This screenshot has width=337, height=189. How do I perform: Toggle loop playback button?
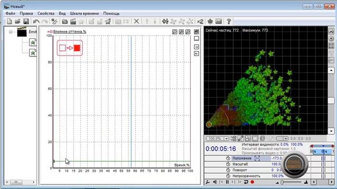pyautogui.click(x=246, y=182)
